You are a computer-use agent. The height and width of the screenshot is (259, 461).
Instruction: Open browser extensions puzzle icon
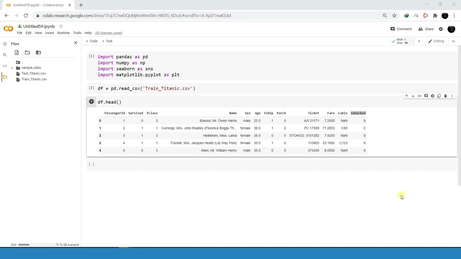(435, 15)
